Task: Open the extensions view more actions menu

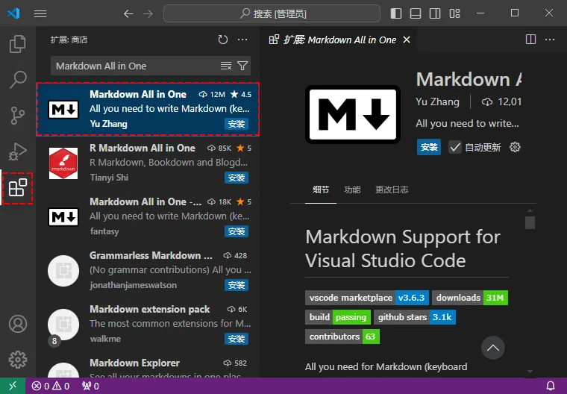Action: coord(242,40)
